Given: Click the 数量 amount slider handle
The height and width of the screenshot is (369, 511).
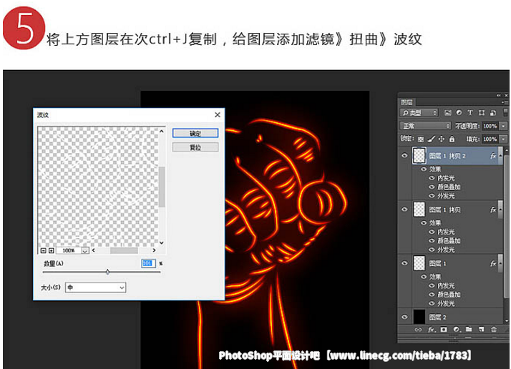Looking at the screenshot, I should pos(107,272).
